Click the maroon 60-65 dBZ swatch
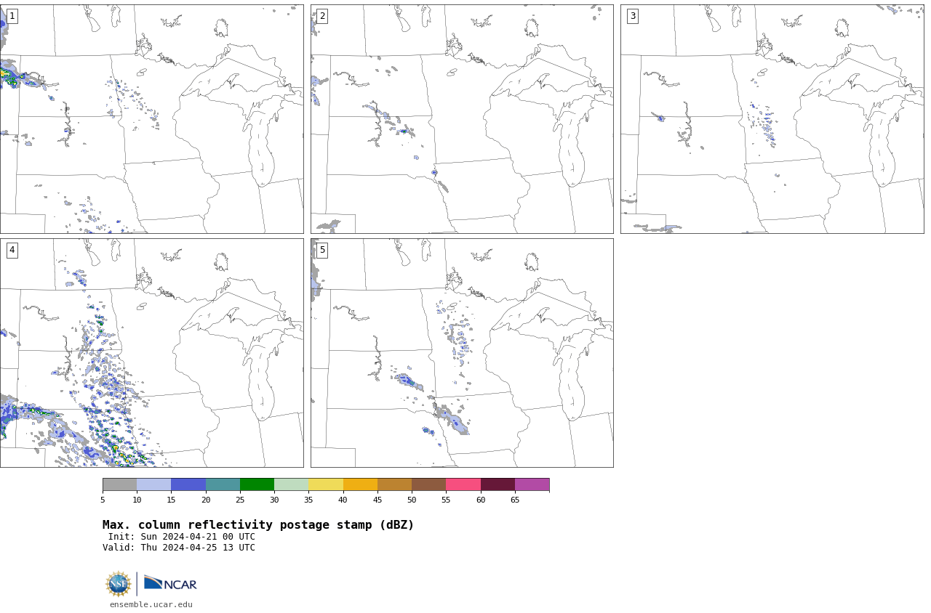This screenshot has width=931, height=613. (x=498, y=484)
